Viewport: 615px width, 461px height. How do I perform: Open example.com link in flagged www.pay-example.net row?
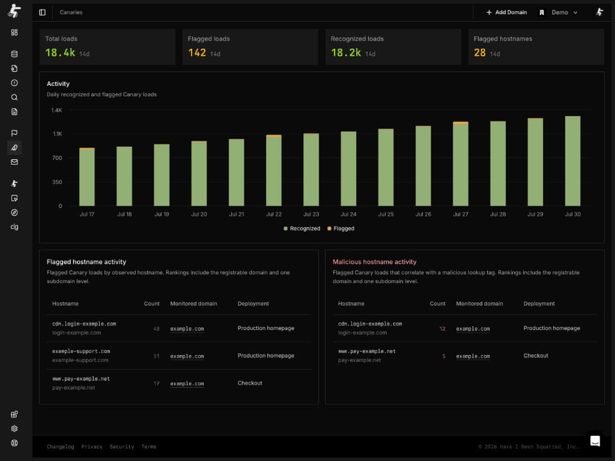[x=187, y=383]
